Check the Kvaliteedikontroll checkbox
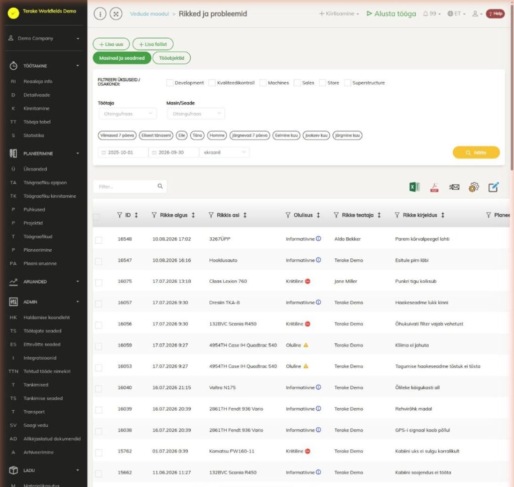Viewport: 514px width, 487px height. pyautogui.click(x=212, y=83)
